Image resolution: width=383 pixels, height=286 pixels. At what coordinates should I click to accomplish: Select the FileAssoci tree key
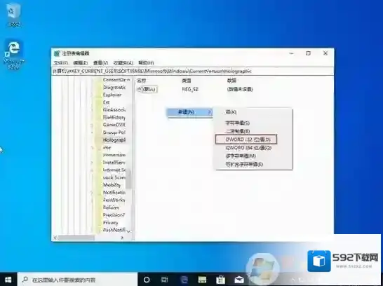point(114,110)
